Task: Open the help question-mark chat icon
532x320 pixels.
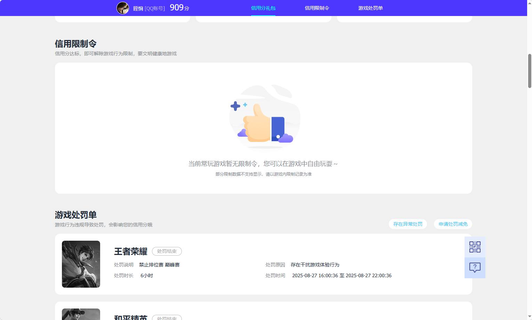Action: [x=475, y=268]
